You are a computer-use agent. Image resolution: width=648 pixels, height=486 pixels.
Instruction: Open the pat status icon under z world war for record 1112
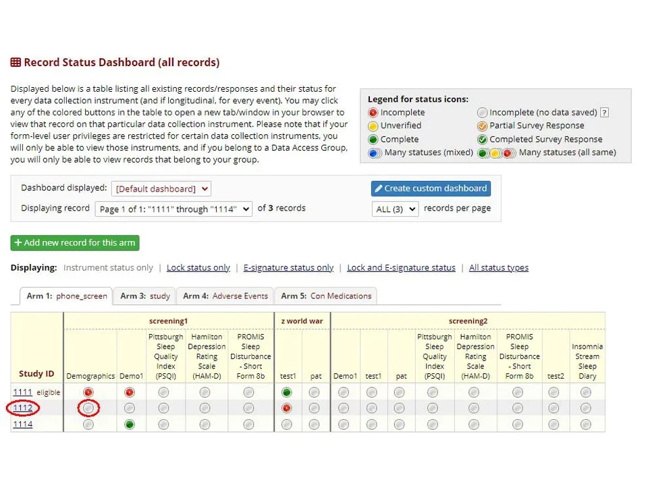click(313, 408)
